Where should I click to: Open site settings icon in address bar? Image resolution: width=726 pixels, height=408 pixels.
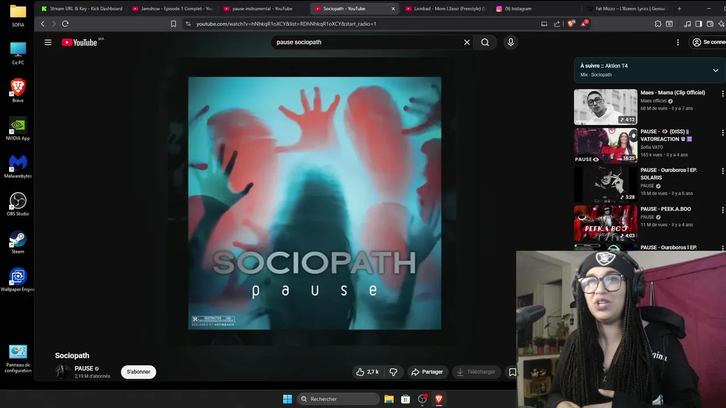pos(188,24)
